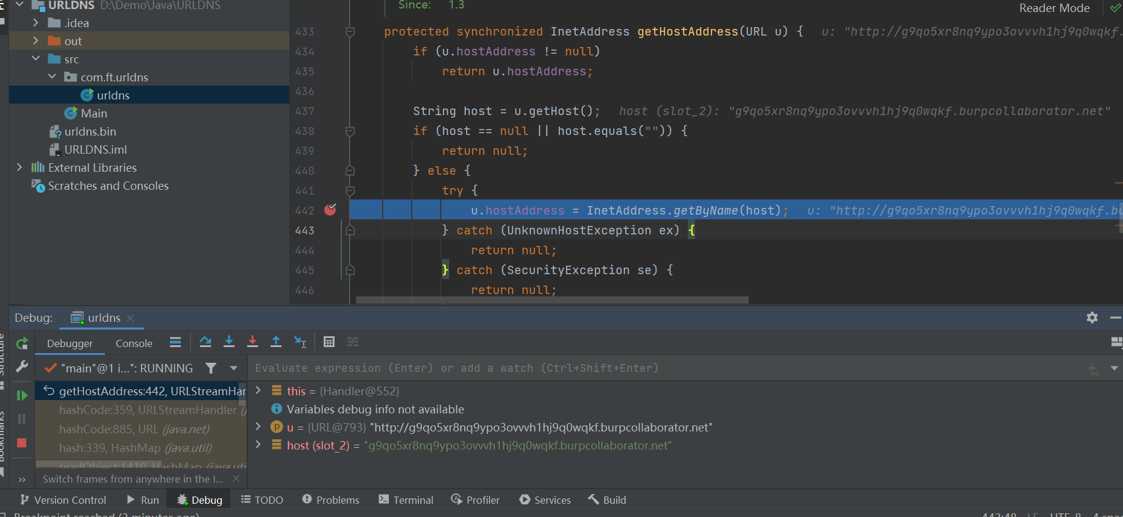Click the Pause Program icon
This screenshot has width=1123, height=517.
pos(22,419)
